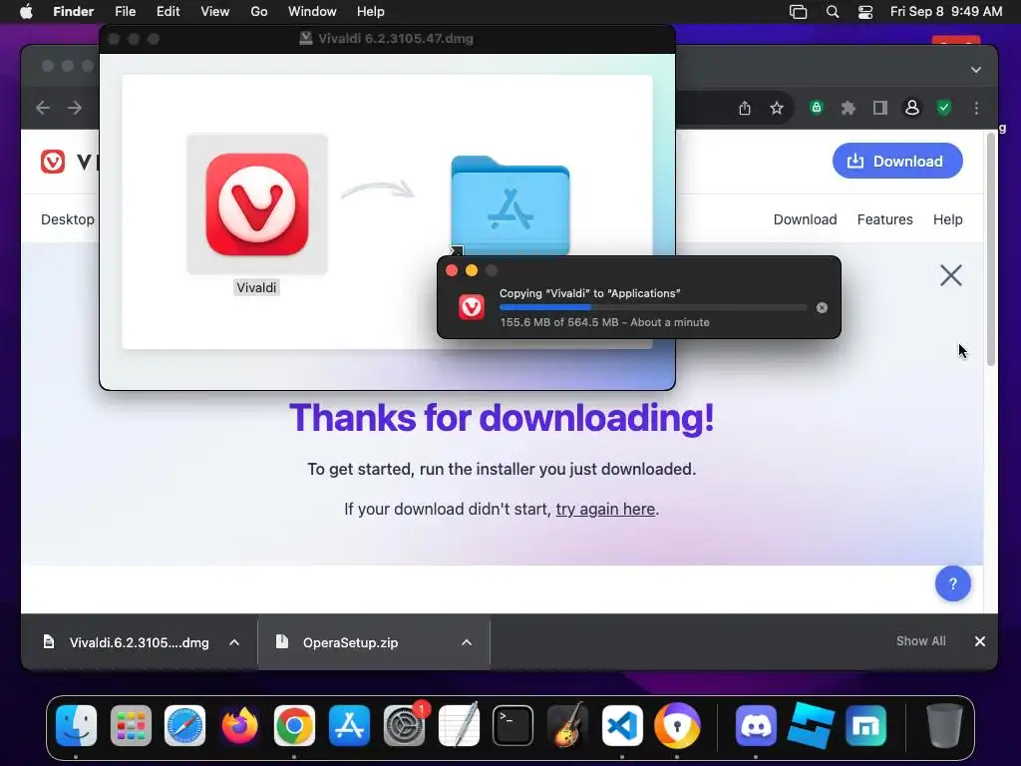This screenshot has width=1021, height=766.
Task: Click the 'try again here' link
Action: point(605,509)
